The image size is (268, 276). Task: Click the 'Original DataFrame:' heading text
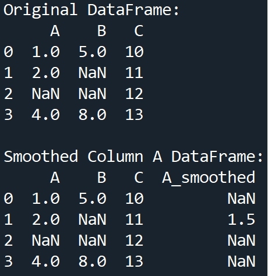(x=91, y=10)
